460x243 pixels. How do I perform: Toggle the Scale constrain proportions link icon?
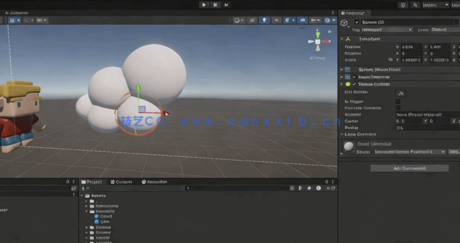pos(390,60)
